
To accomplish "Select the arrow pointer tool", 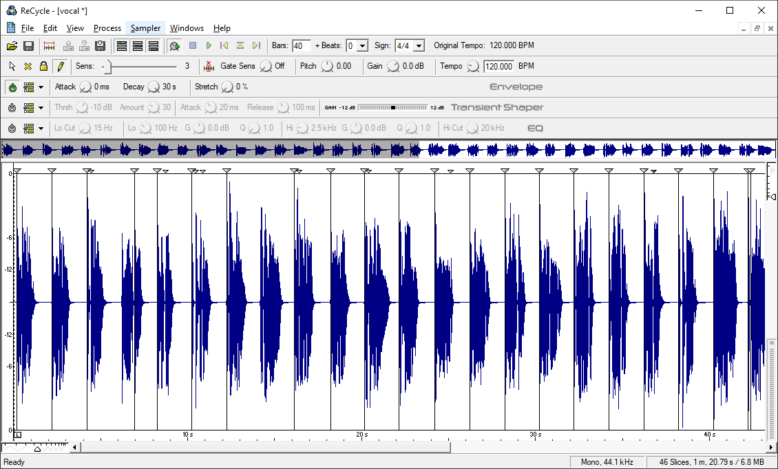I will point(12,67).
